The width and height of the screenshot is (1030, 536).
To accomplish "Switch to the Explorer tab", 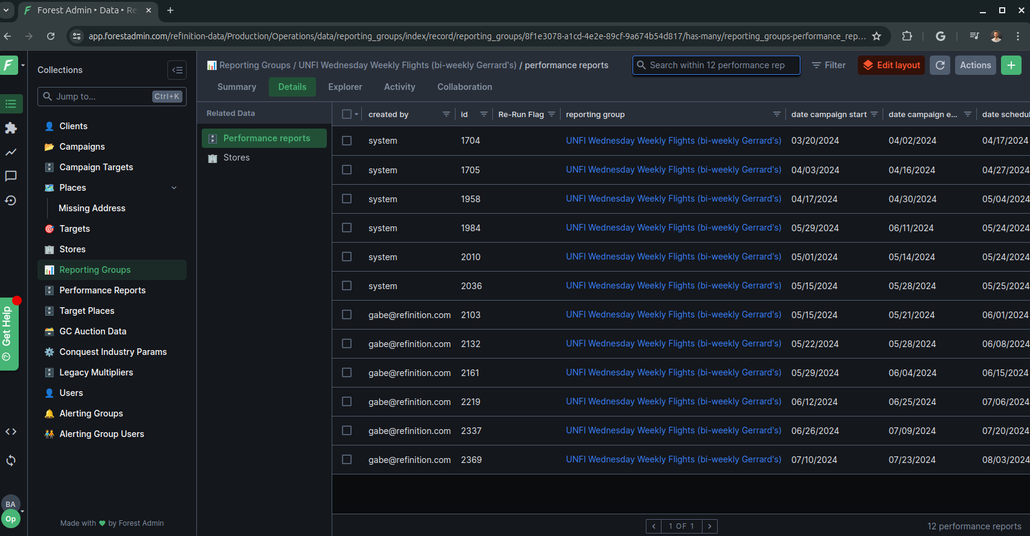I will (x=345, y=87).
